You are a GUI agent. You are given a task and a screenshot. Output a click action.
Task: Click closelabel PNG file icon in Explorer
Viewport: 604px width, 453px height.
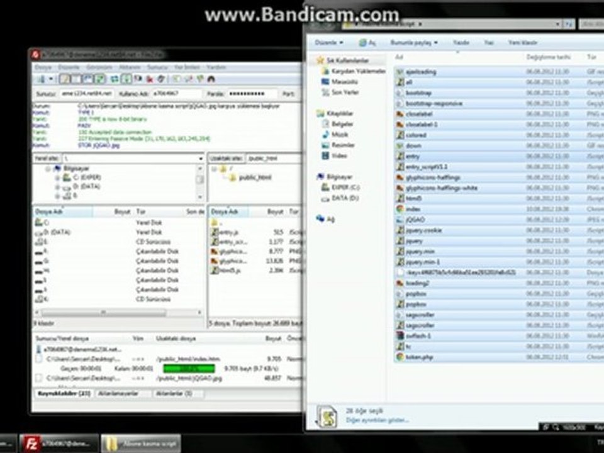[x=400, y=114]
